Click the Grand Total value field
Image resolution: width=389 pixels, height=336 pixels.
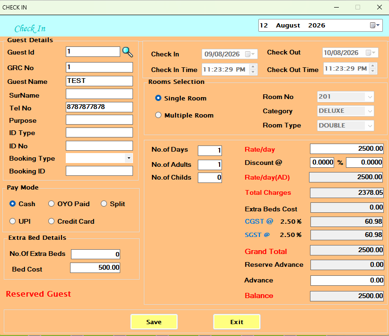click(346, 250)
